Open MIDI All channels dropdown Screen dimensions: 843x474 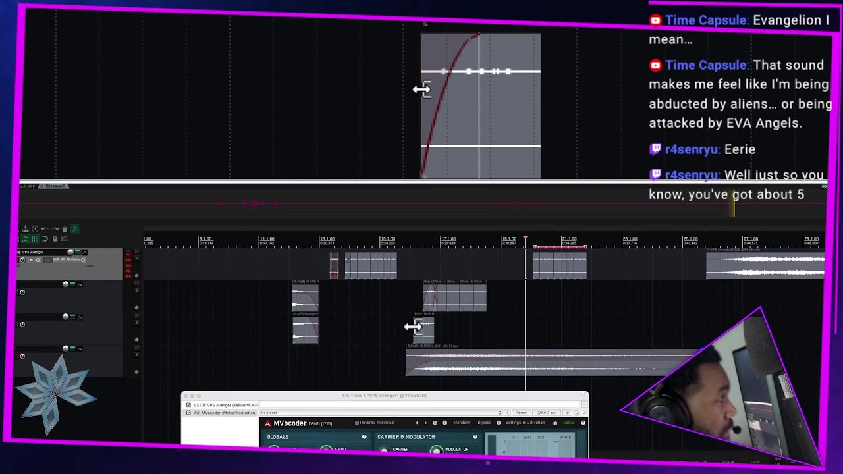pos(70,260)
